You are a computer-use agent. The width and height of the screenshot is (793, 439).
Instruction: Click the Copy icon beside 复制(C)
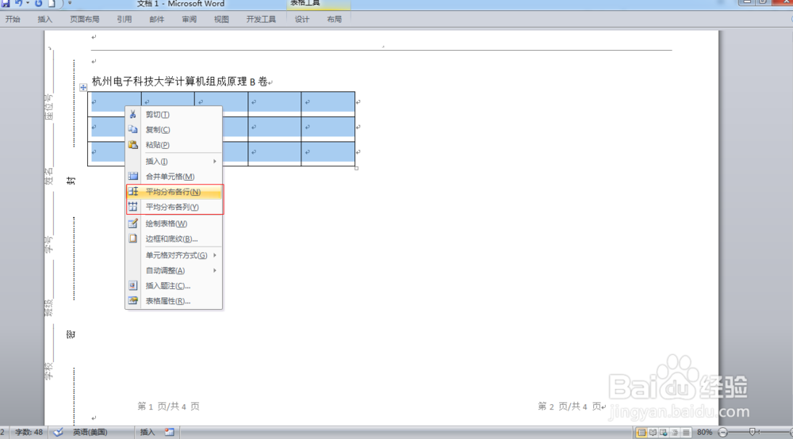pos(133,129)
